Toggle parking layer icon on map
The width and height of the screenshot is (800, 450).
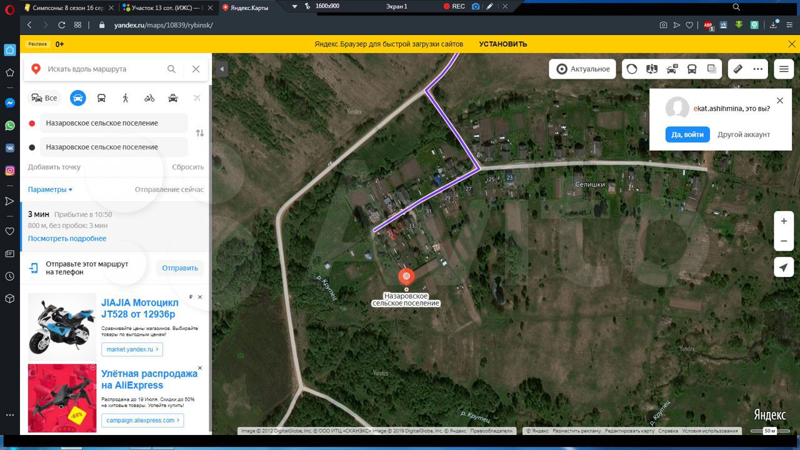pos(672,69)
